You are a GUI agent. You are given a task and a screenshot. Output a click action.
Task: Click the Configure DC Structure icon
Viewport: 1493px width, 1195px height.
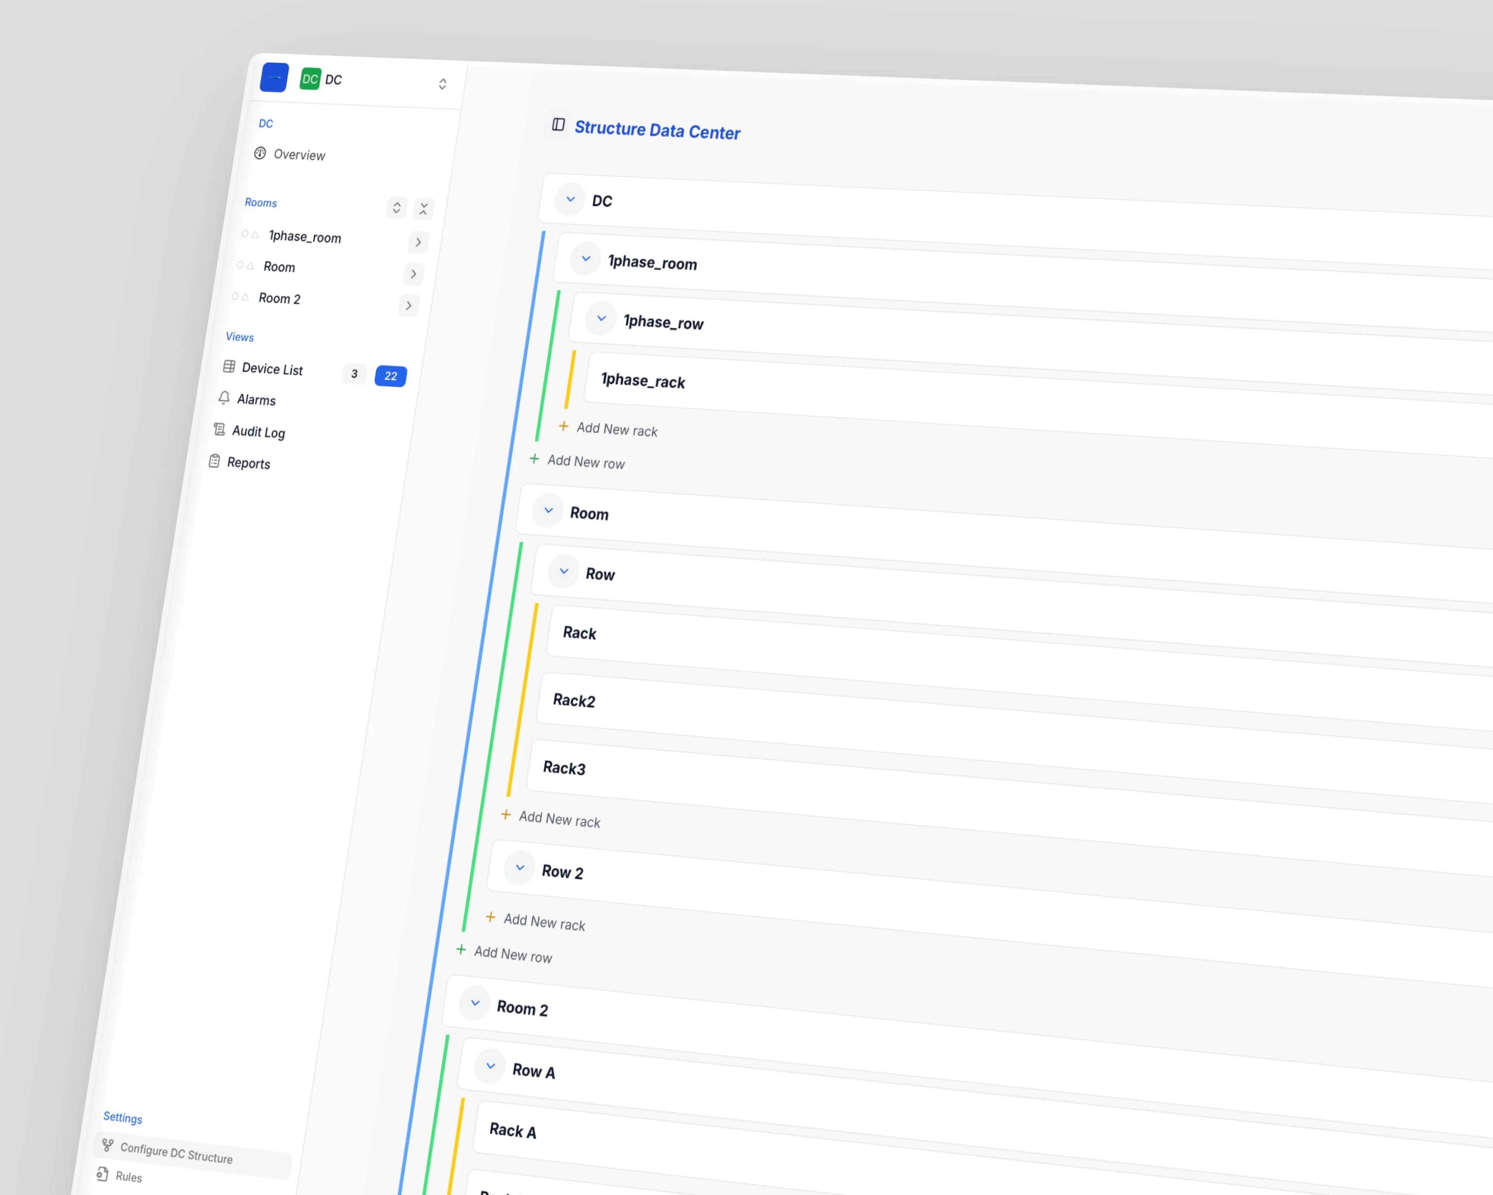[x=108, y=1145]
